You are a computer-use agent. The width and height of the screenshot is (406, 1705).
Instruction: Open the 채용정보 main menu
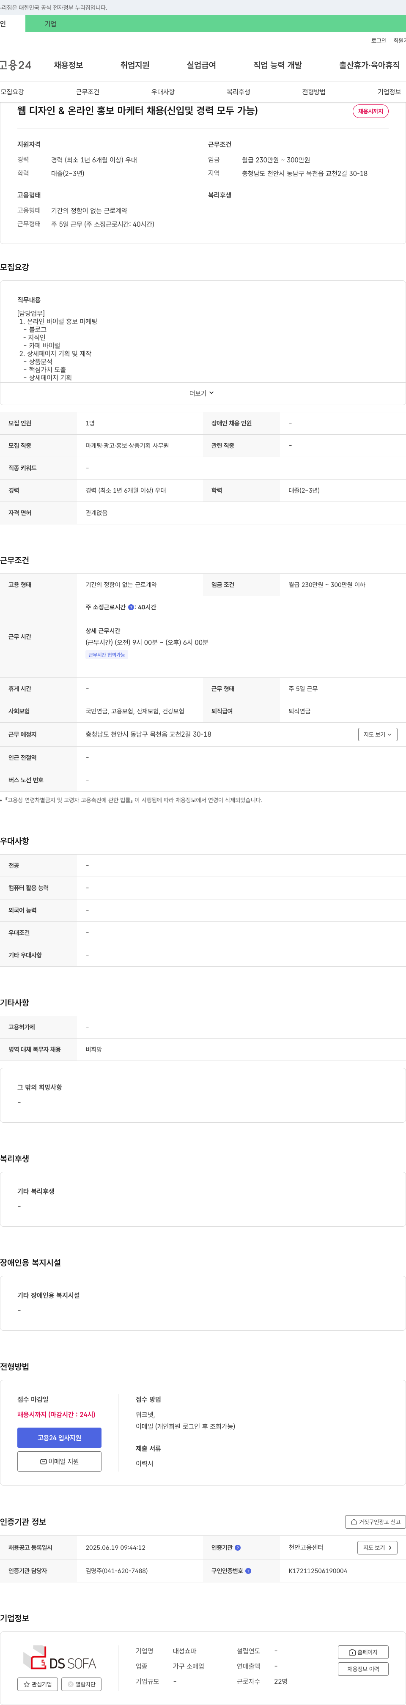(68, 65)
